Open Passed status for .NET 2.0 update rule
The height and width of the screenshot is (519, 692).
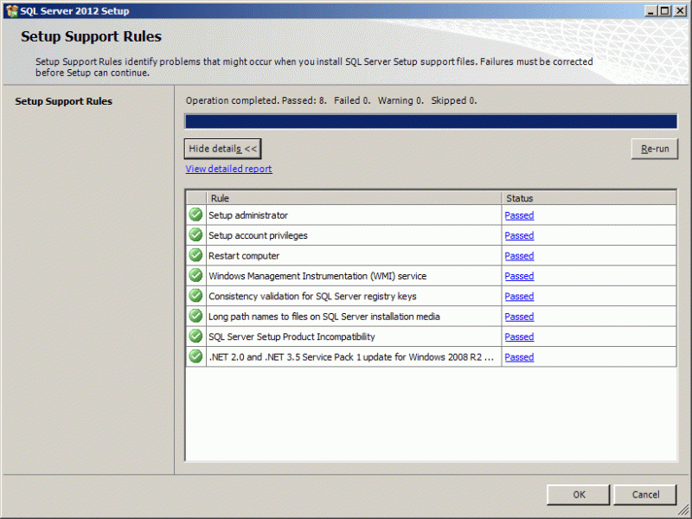click(519, 356)
